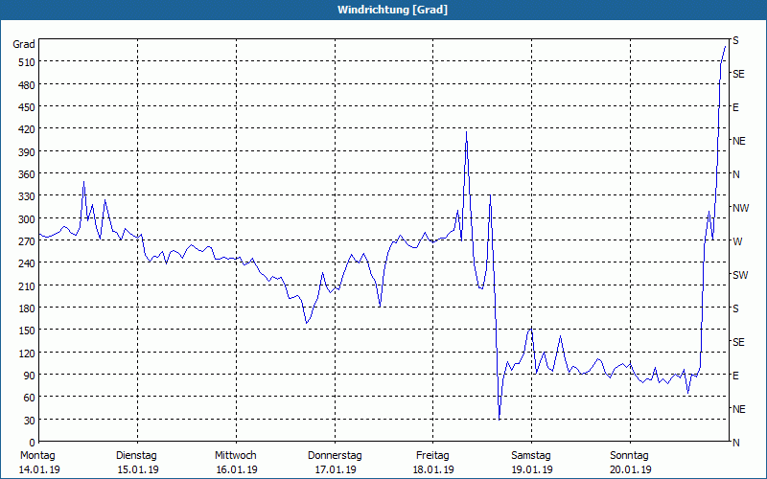Screen dimensions: 767x479
Task: Click the topmost NE compass label near 390
Action: click(x=739, y=141)
